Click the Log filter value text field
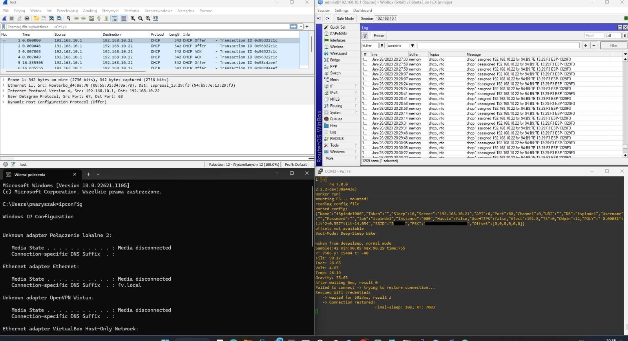This screenshot has height=341, width=628. tap(498, 45)
